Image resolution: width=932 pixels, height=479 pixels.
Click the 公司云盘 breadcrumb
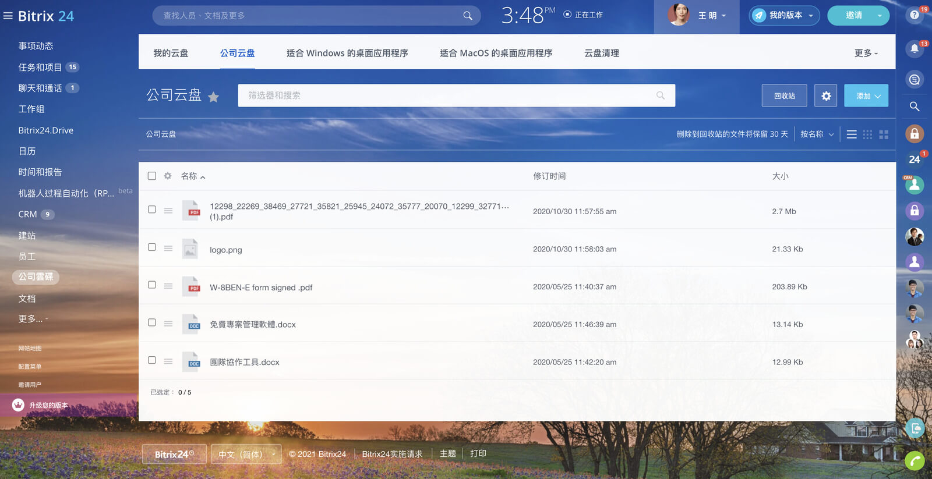click(161, 134)
